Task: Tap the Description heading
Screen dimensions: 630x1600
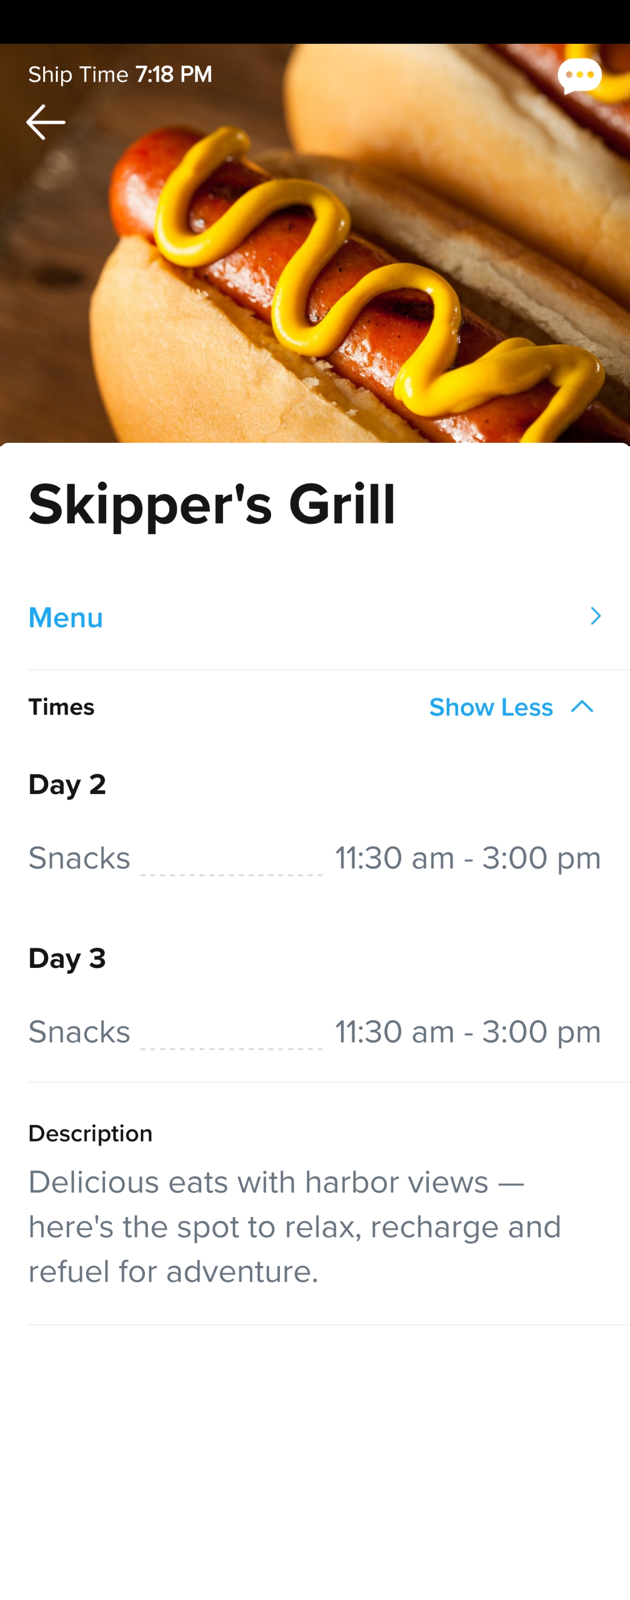Action: coord(90,1133)
